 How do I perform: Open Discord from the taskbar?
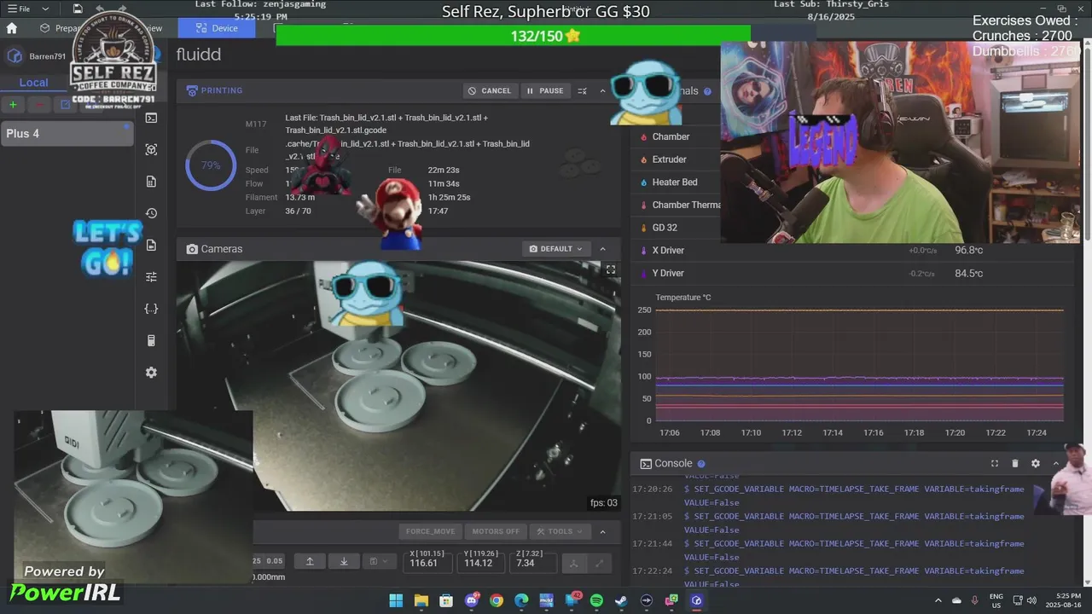[x=472, y=600]
